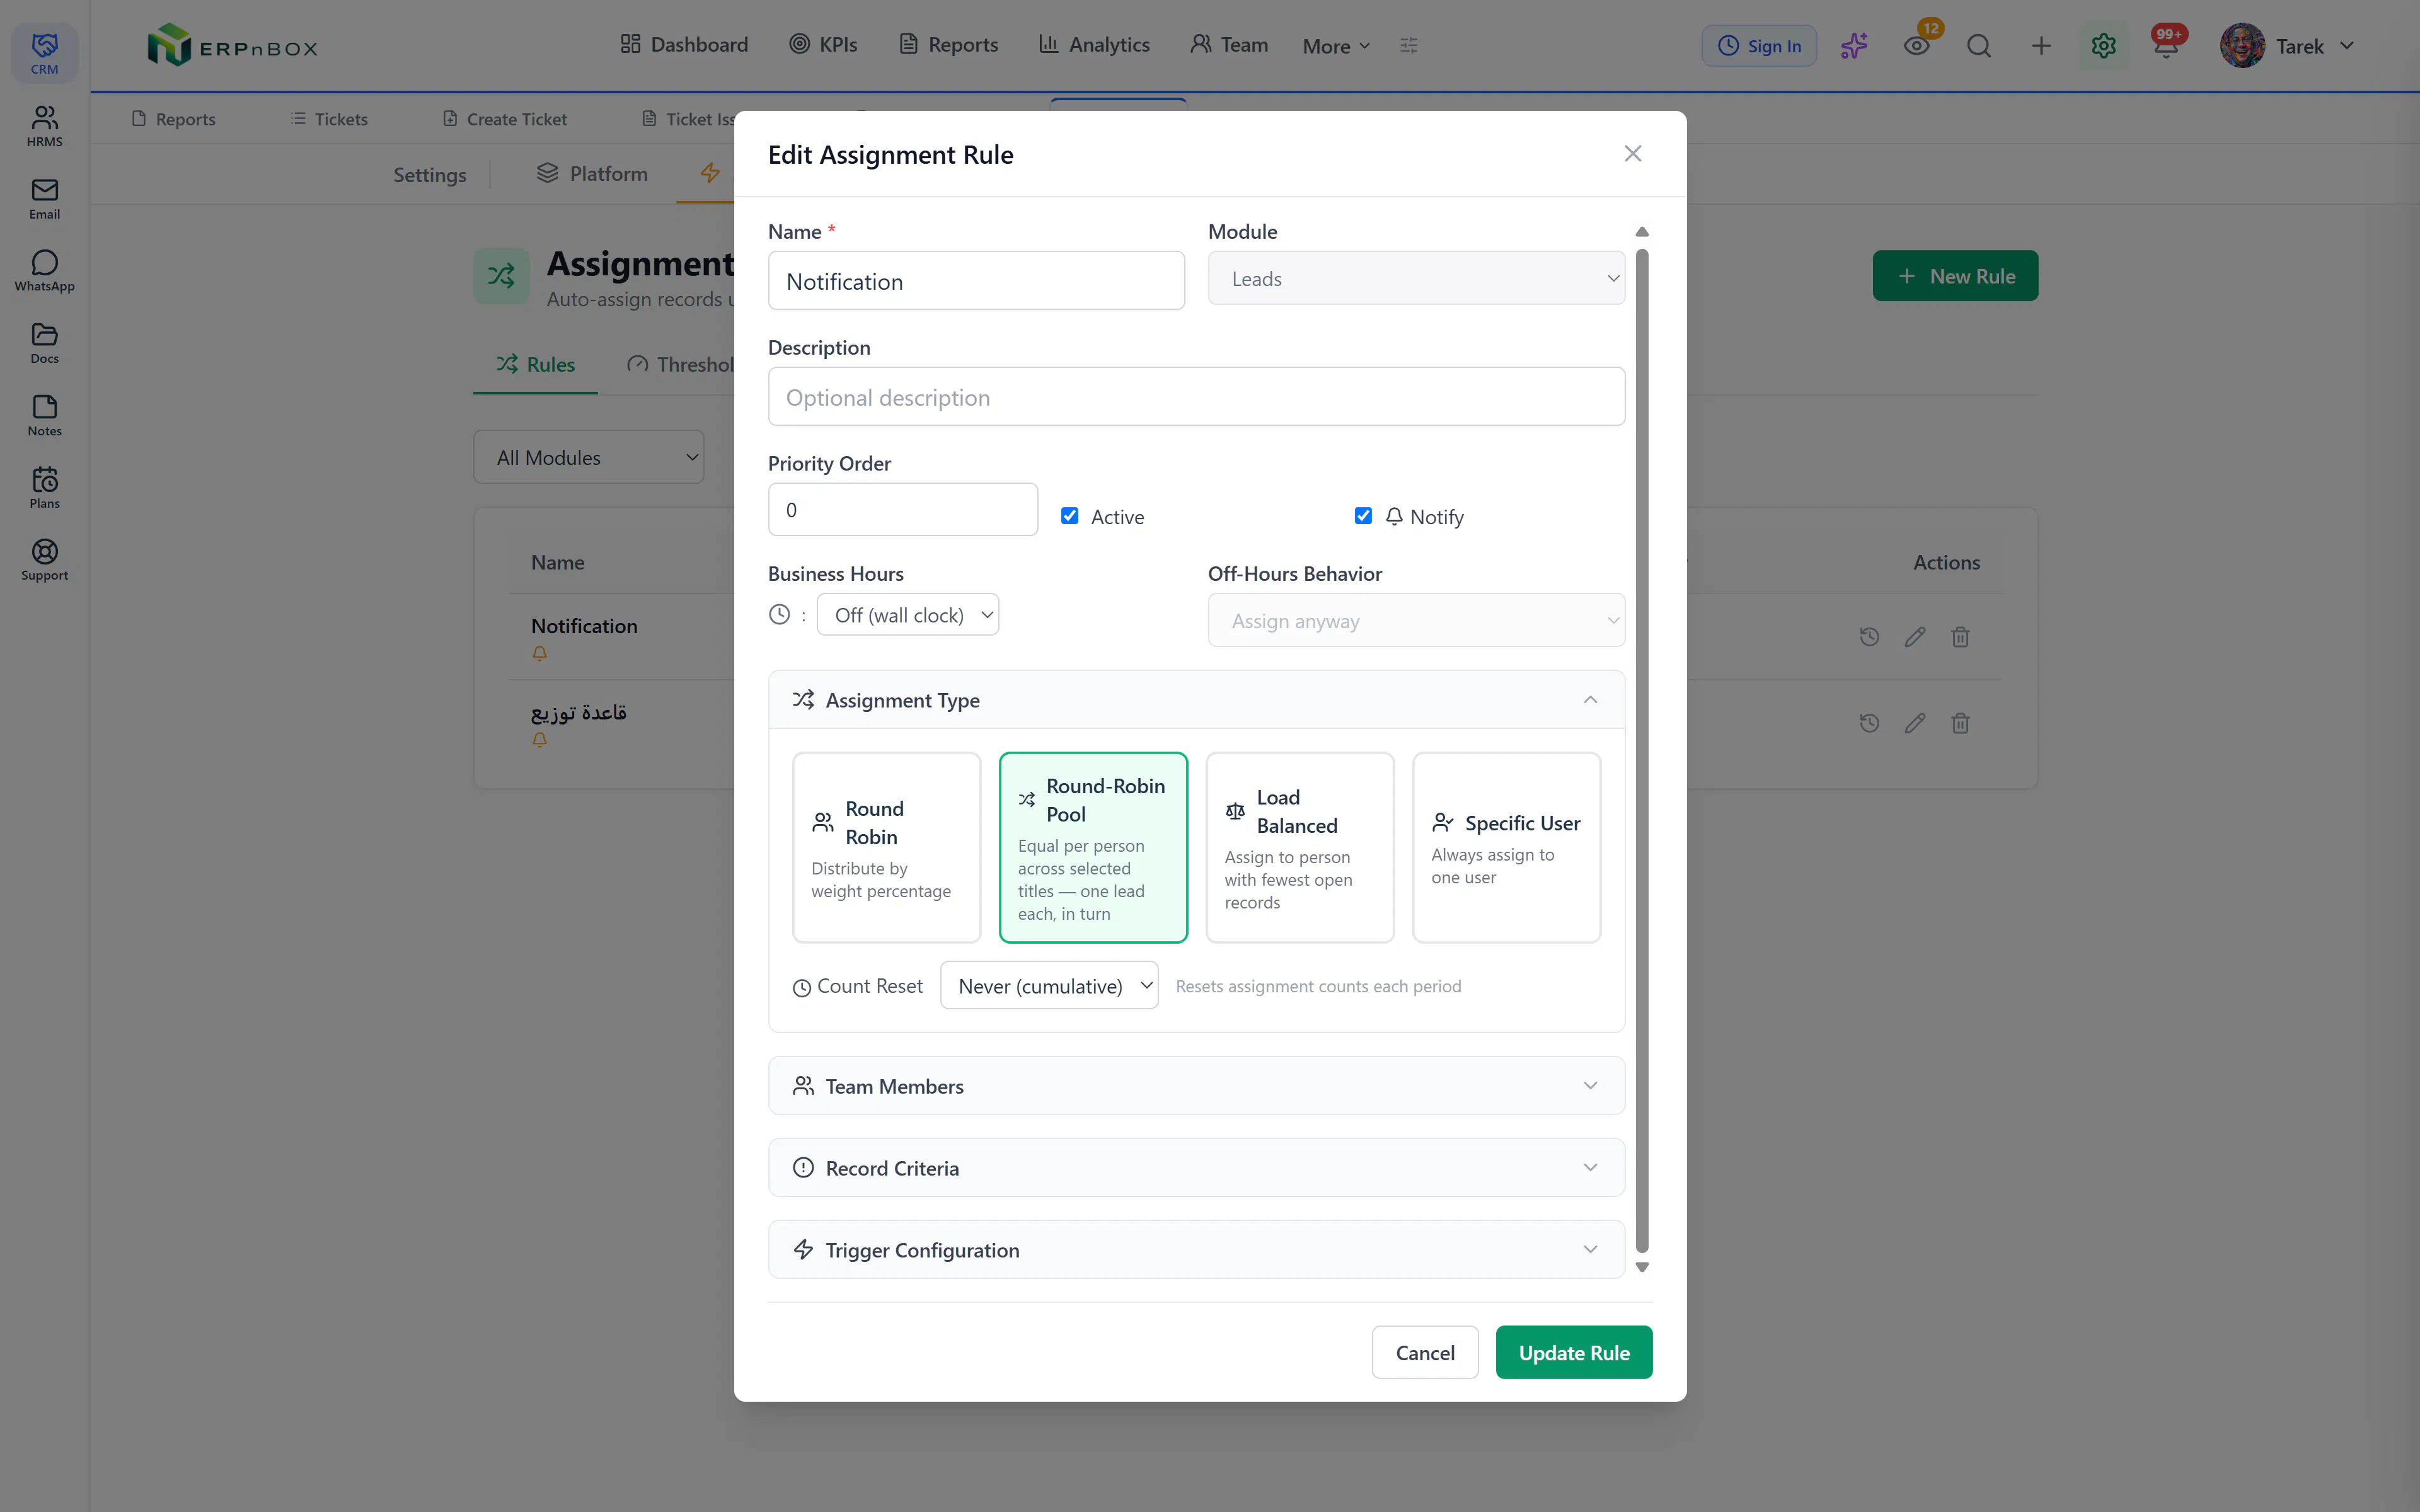Open the AI sparkle assistant icon
The width and height of the screenshot is (2420, 1512).
point(1854,46)
